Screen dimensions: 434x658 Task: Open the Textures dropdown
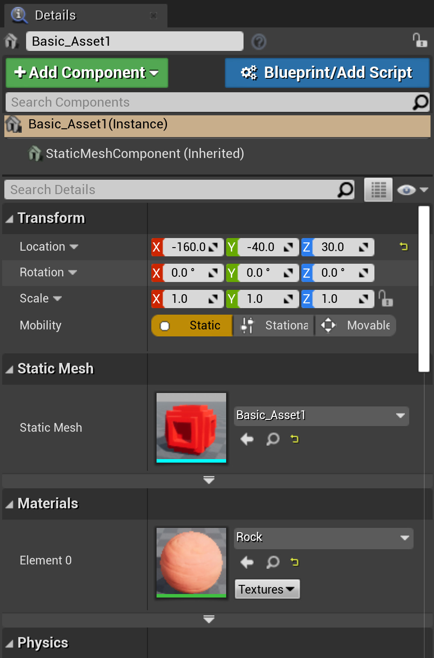(x=267, y=589)
